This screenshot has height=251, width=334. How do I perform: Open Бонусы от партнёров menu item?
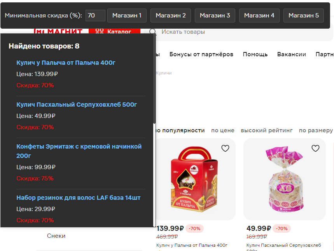201,54
